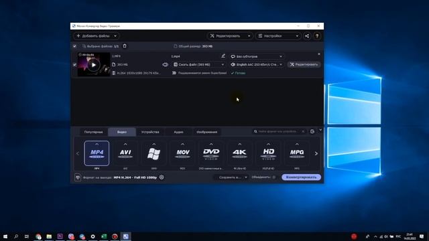This screenshot has width=429, height=241.
Task: Delete selected files with the trash icon
Action: (x=125, y=46)
